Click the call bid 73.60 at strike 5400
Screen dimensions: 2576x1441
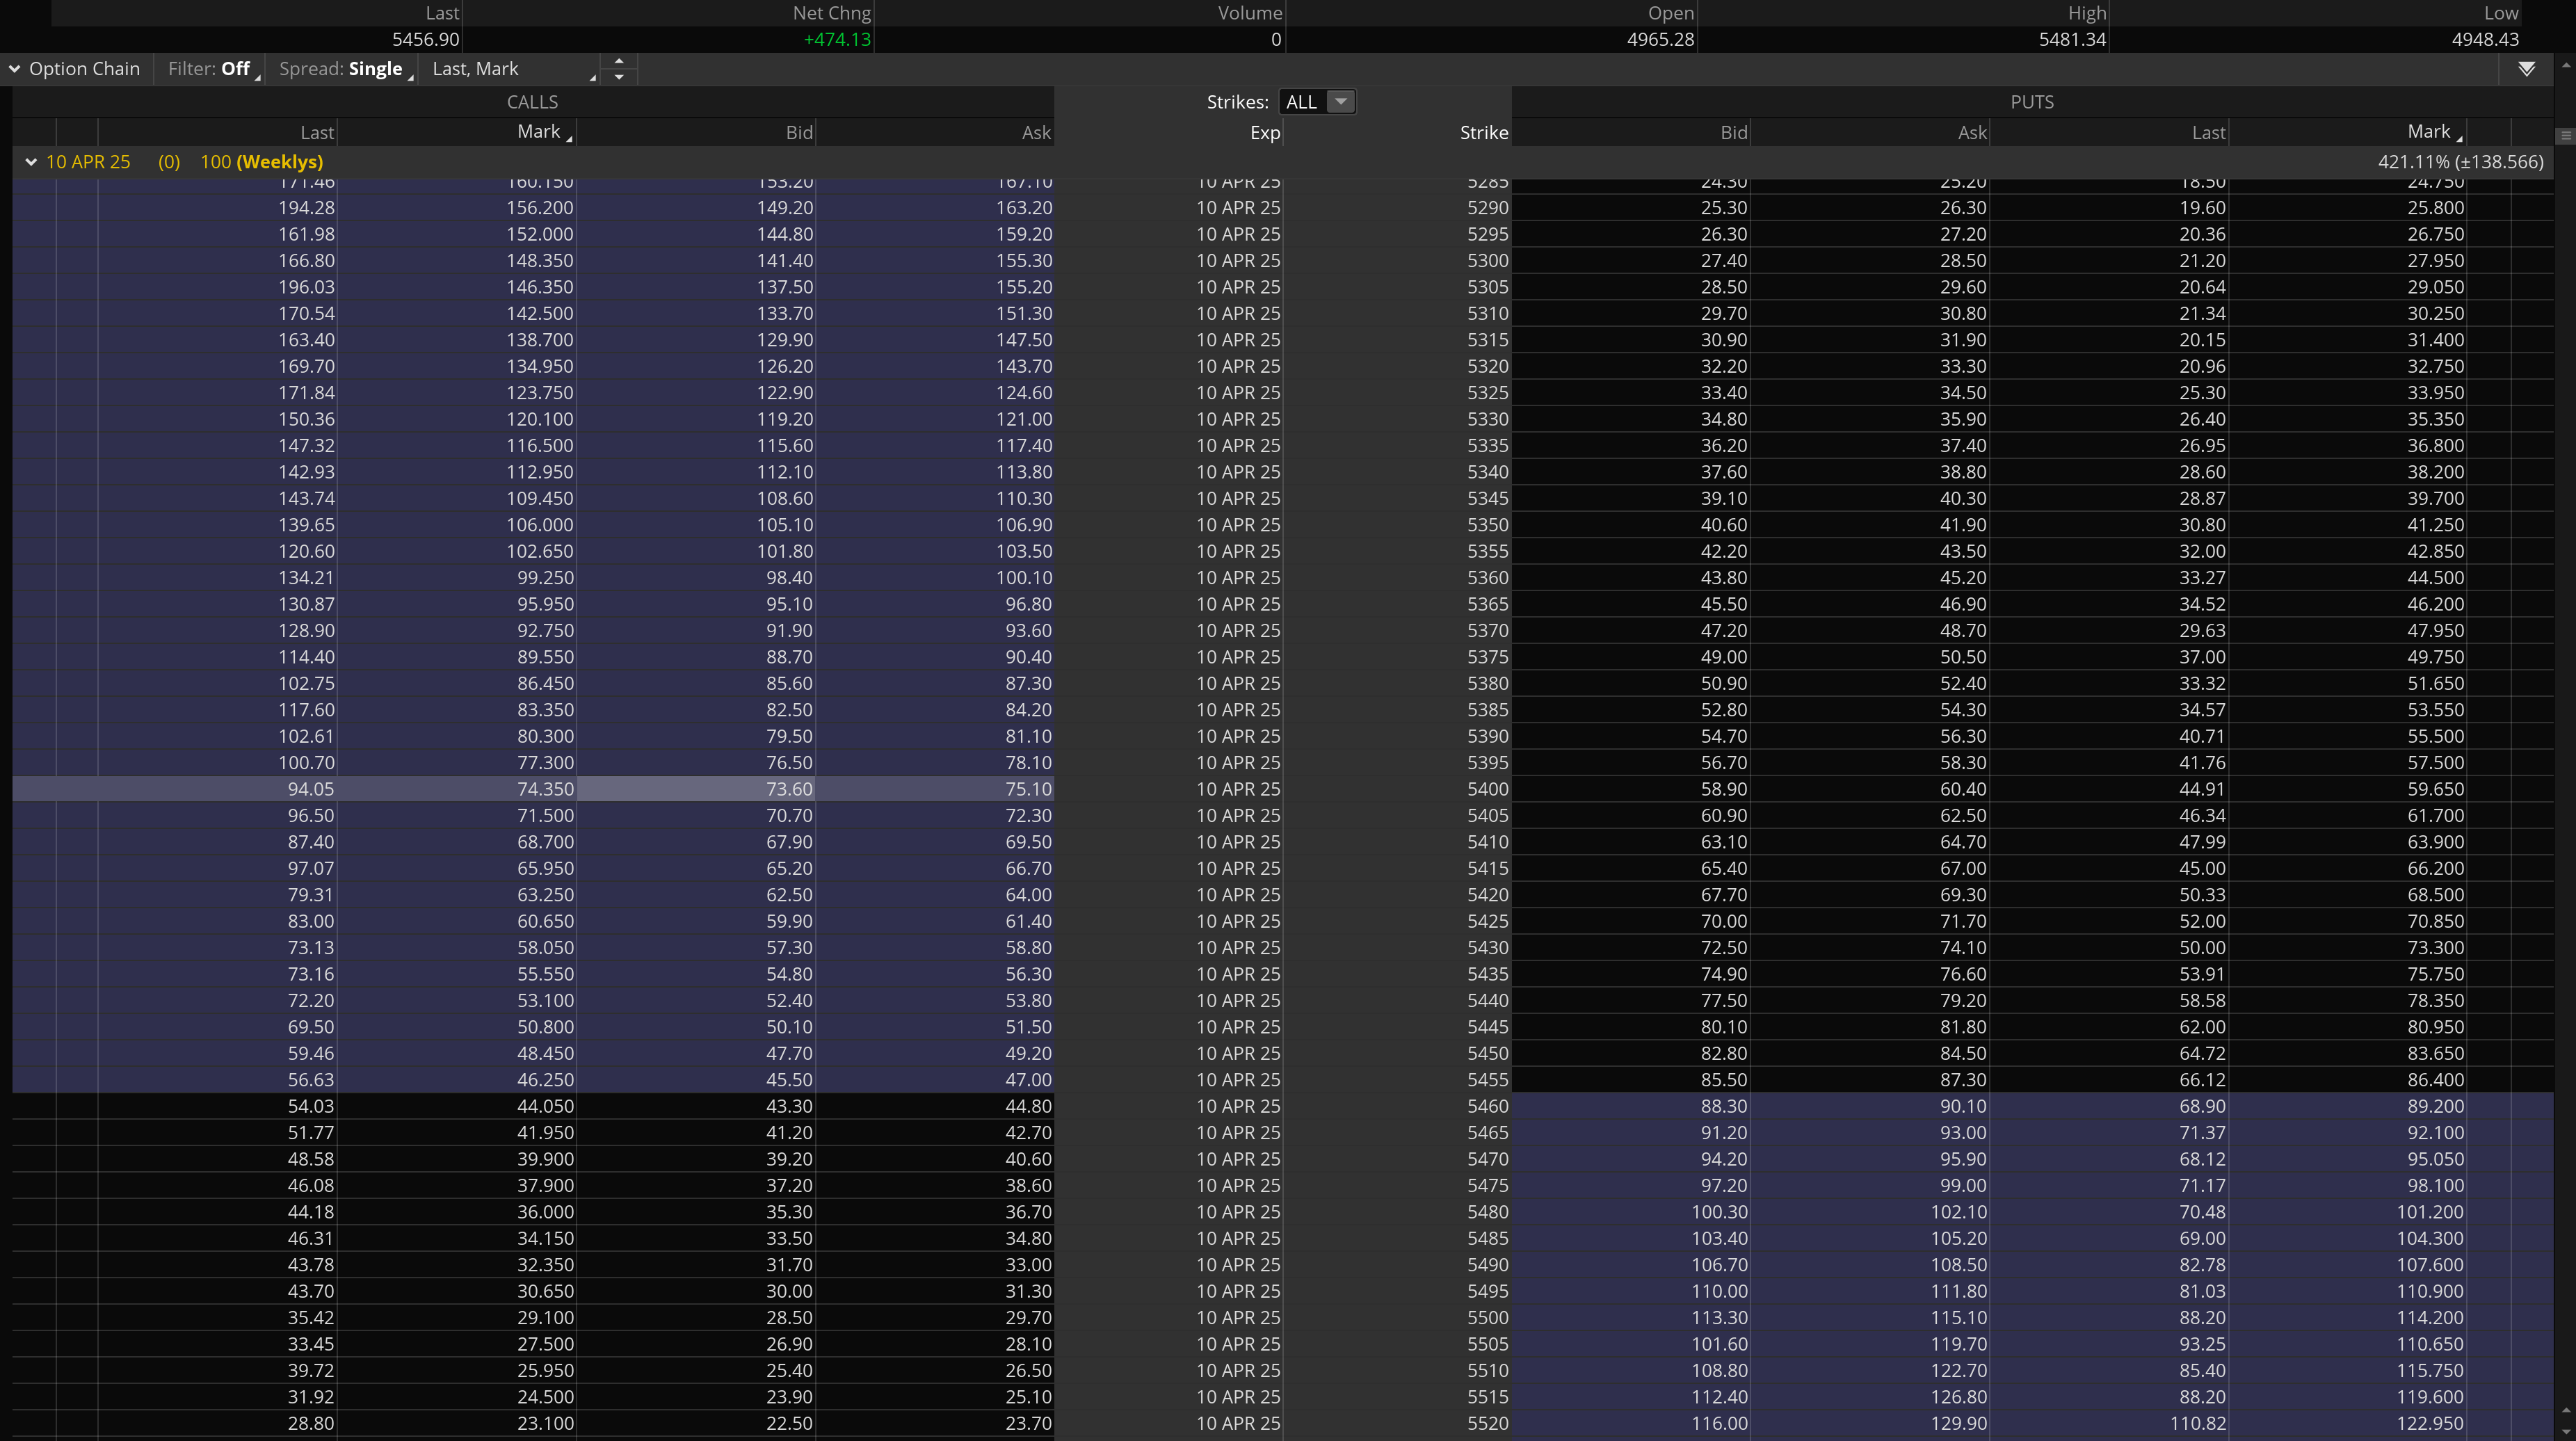[x=788, y=789]
